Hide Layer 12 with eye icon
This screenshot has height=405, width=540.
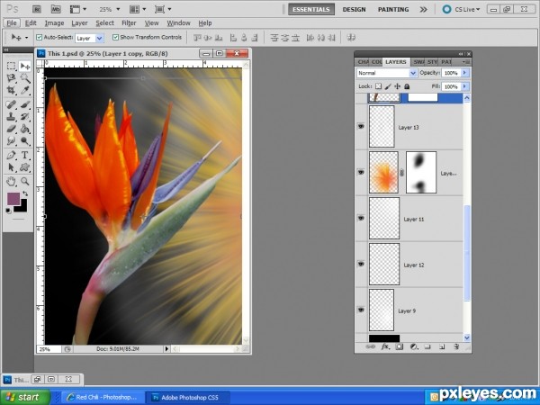(361, 264)
